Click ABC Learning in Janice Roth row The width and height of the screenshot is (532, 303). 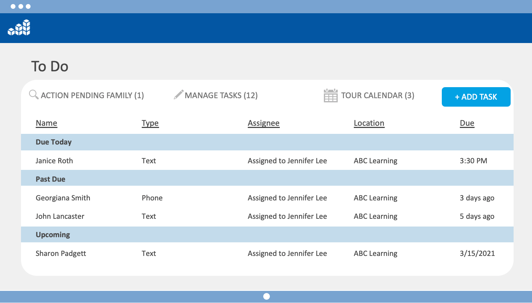click(376, 161)
